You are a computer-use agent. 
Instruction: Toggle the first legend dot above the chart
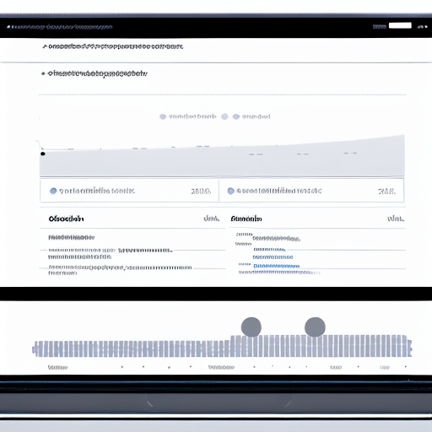click(x=163, y=116)
